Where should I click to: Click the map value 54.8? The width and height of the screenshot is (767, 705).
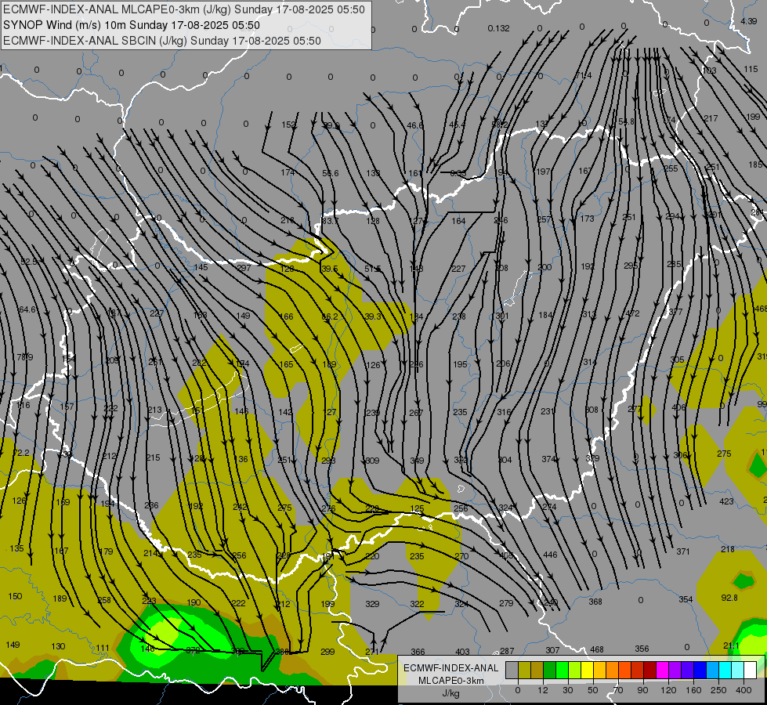(626, 122)
